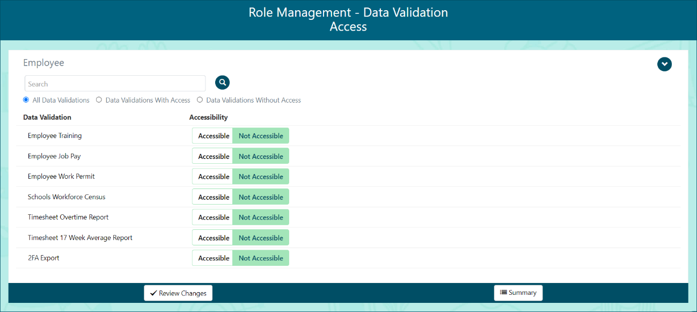
Task: Click the Timesheet Overtime Report label
Action: click(x=68, y=217)
